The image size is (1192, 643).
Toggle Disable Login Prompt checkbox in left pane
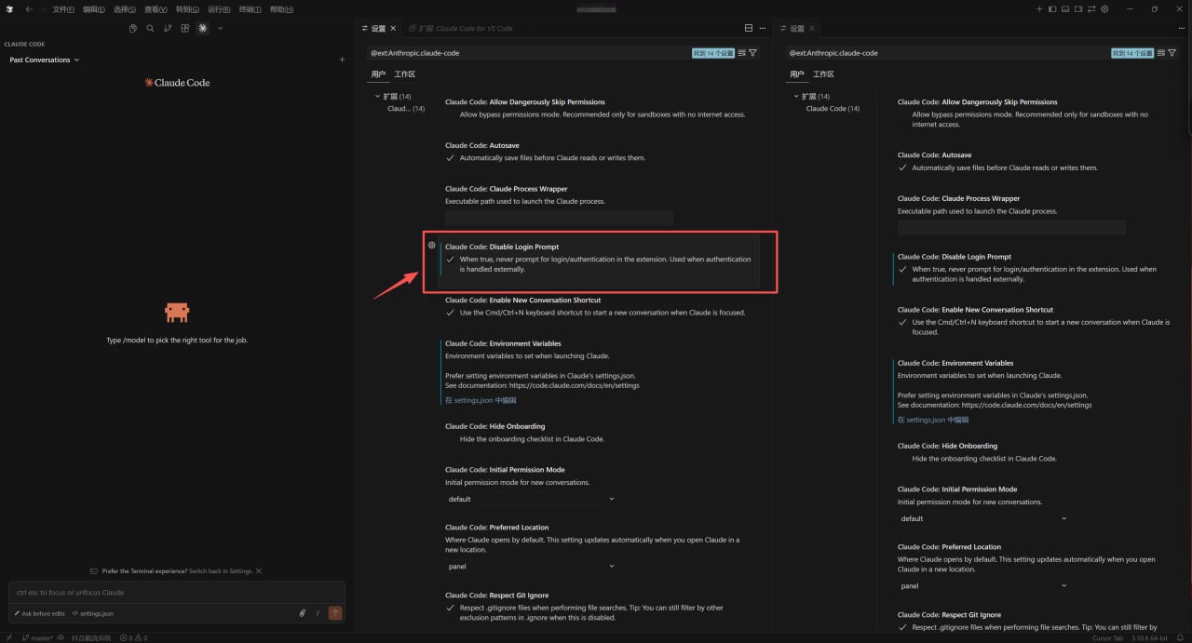pyautogui.click(x=451, y=260)
